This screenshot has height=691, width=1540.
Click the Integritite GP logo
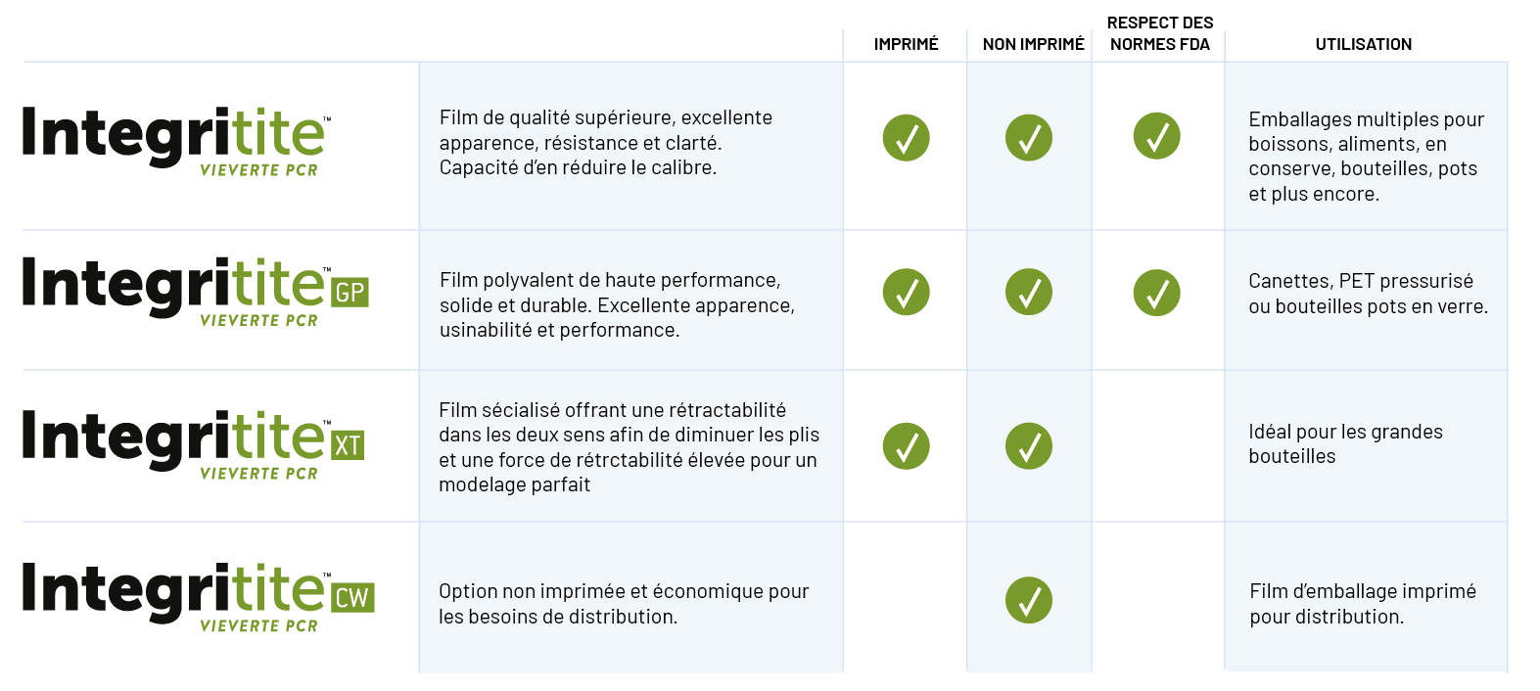point(195,292)
